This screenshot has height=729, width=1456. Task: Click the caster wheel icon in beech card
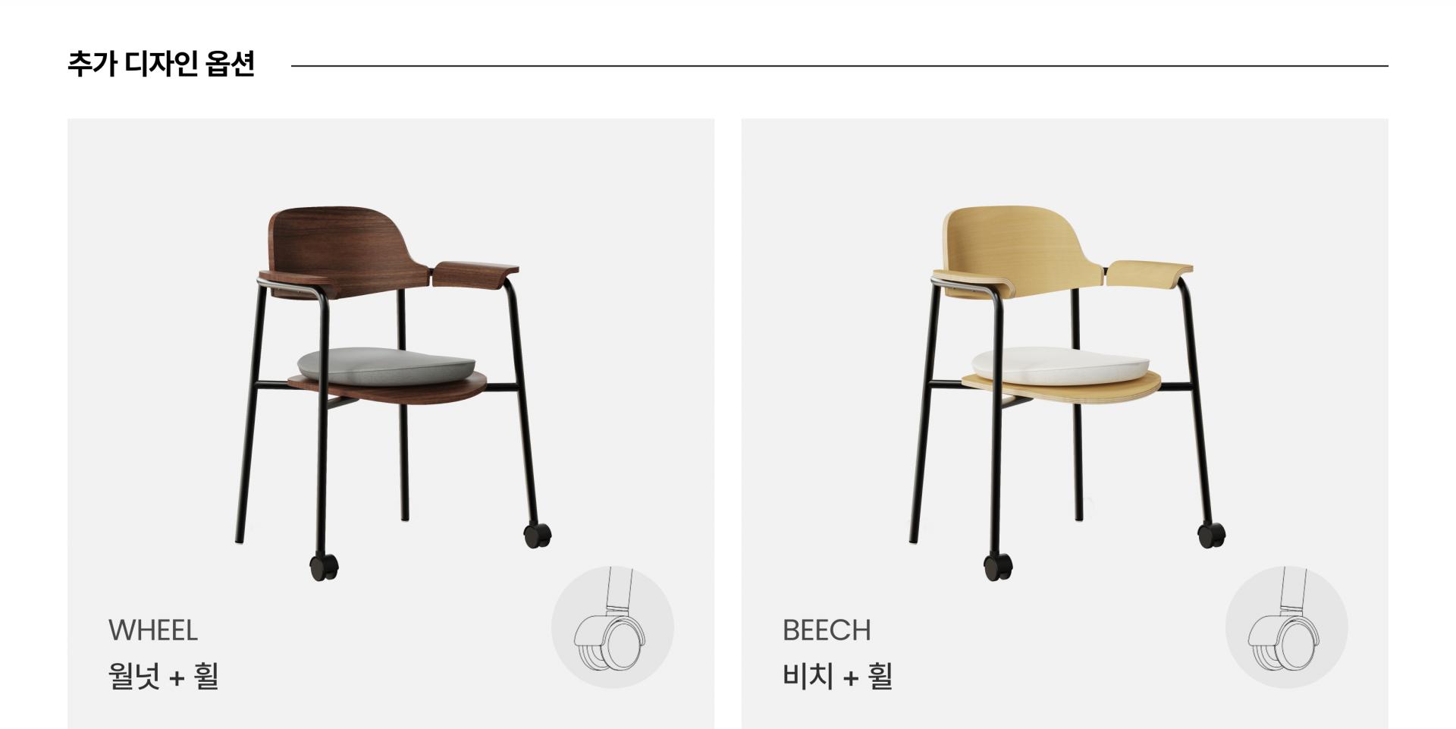(1286, 627)
